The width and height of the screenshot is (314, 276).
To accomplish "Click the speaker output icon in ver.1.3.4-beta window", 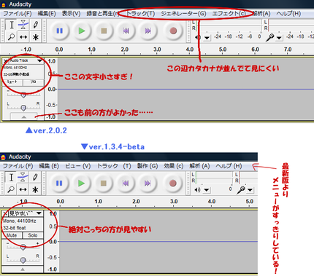I will 197,189.
